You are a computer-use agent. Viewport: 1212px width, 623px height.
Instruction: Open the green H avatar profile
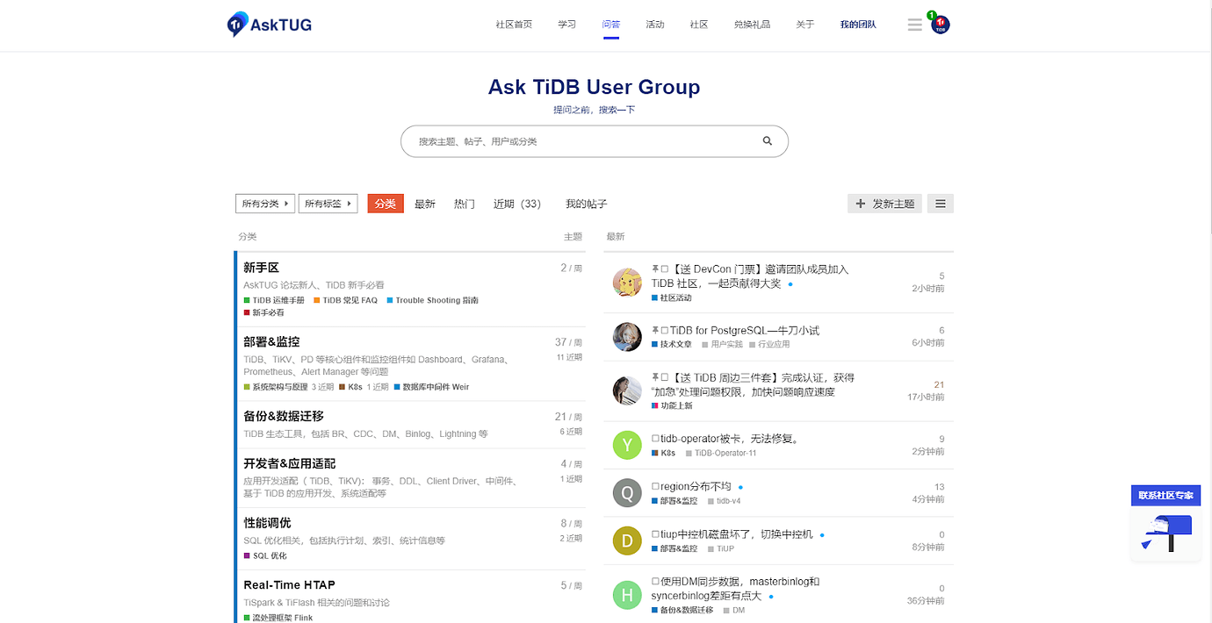(x=627, y=595)
